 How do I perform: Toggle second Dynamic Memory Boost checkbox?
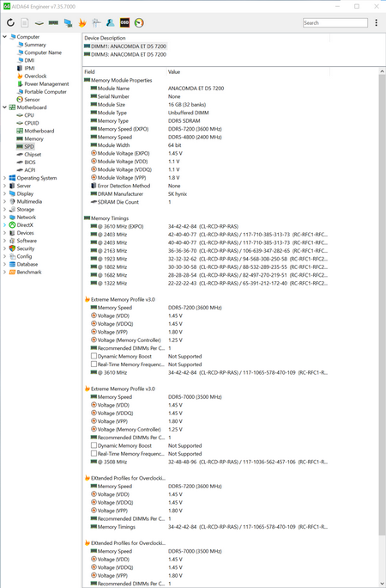click(93, 445)
